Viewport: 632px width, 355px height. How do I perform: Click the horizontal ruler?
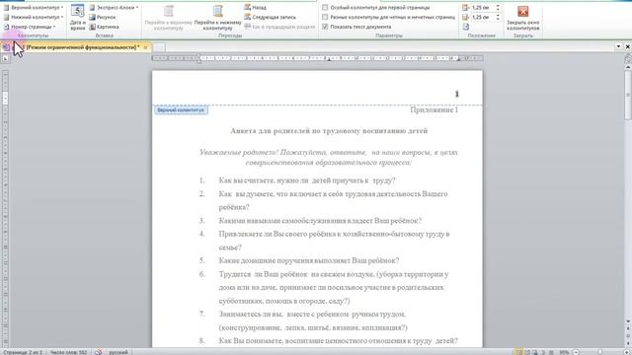click(317, 58)
